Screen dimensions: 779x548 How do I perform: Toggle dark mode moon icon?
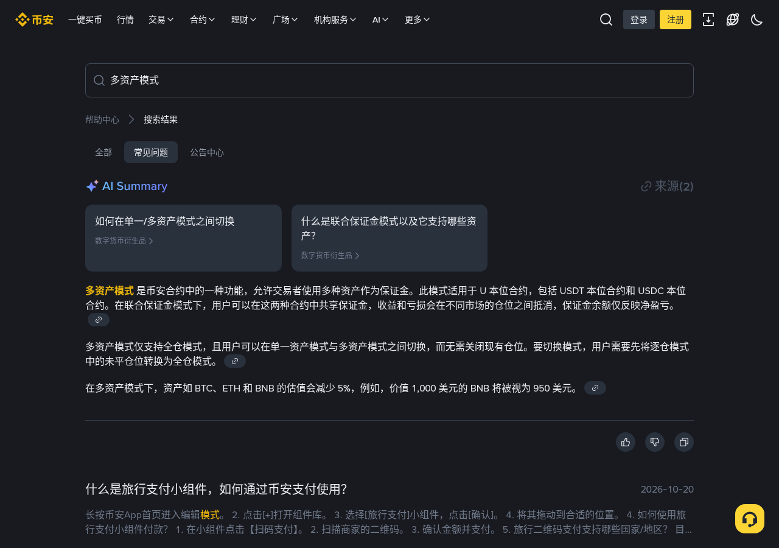click(757, 19)
